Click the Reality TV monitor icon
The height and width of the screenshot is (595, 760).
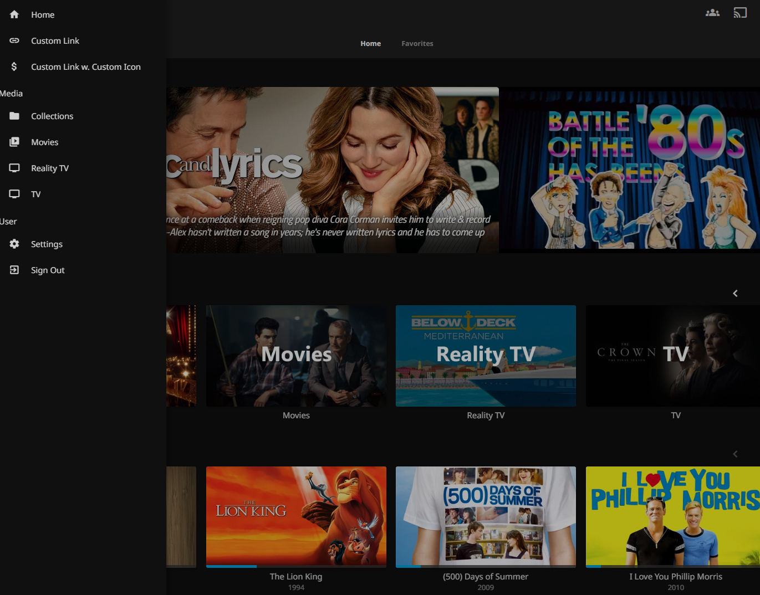[14, 168]
